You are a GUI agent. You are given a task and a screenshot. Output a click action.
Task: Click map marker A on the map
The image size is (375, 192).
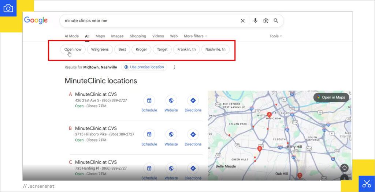269,115
